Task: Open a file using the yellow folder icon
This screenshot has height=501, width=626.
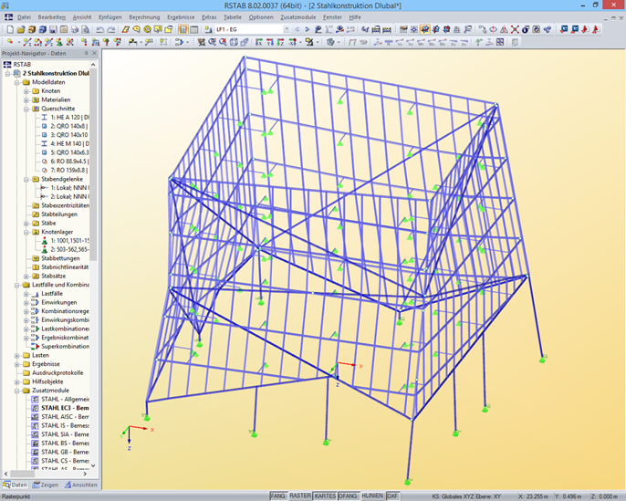Action: pyautogui.click(x=21, y=29)
